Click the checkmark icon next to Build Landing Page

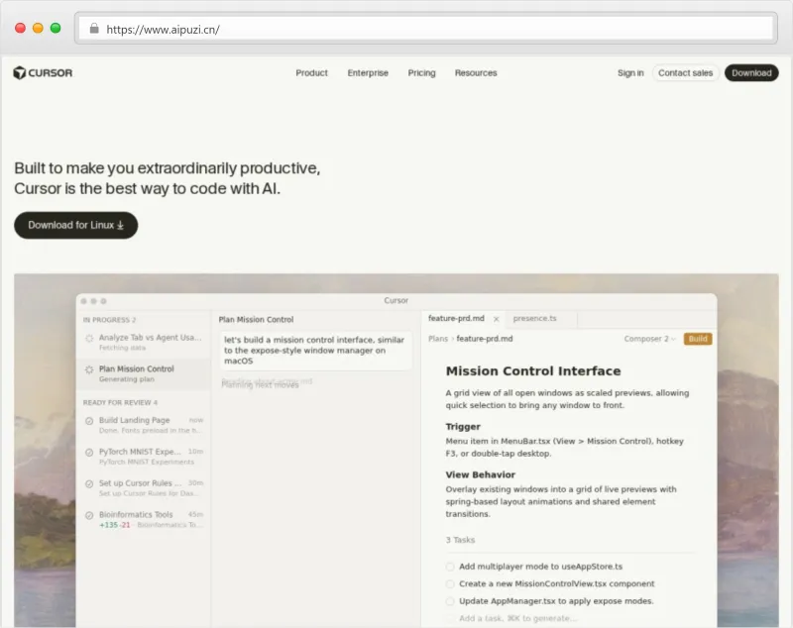pos(89,421)
